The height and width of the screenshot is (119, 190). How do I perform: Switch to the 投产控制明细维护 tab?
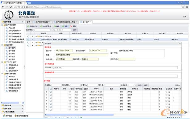click(42, 22)
